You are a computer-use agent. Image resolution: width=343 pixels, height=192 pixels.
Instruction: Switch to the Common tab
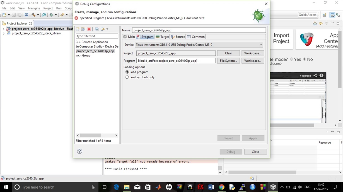click(x=196, y=37)
